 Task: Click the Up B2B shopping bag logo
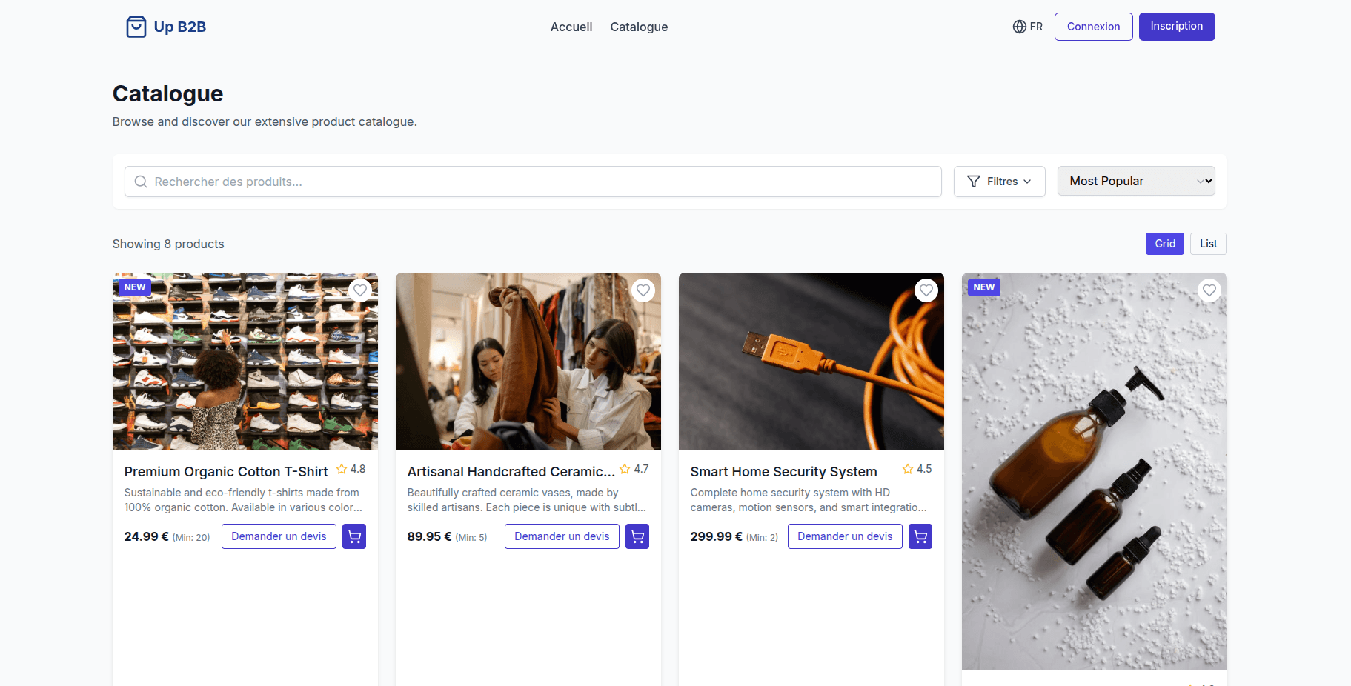click(136, 27)
